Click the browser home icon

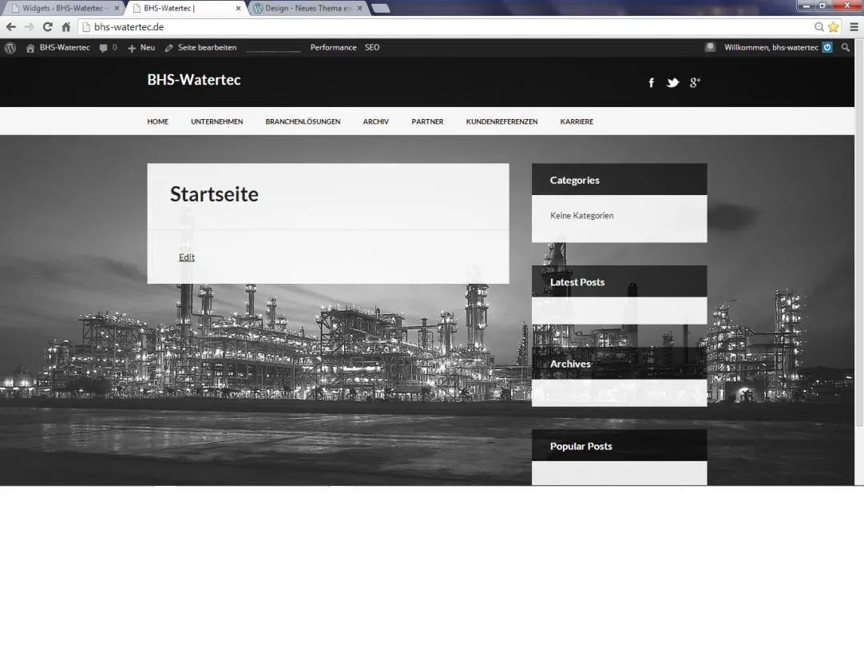(66, 26)
